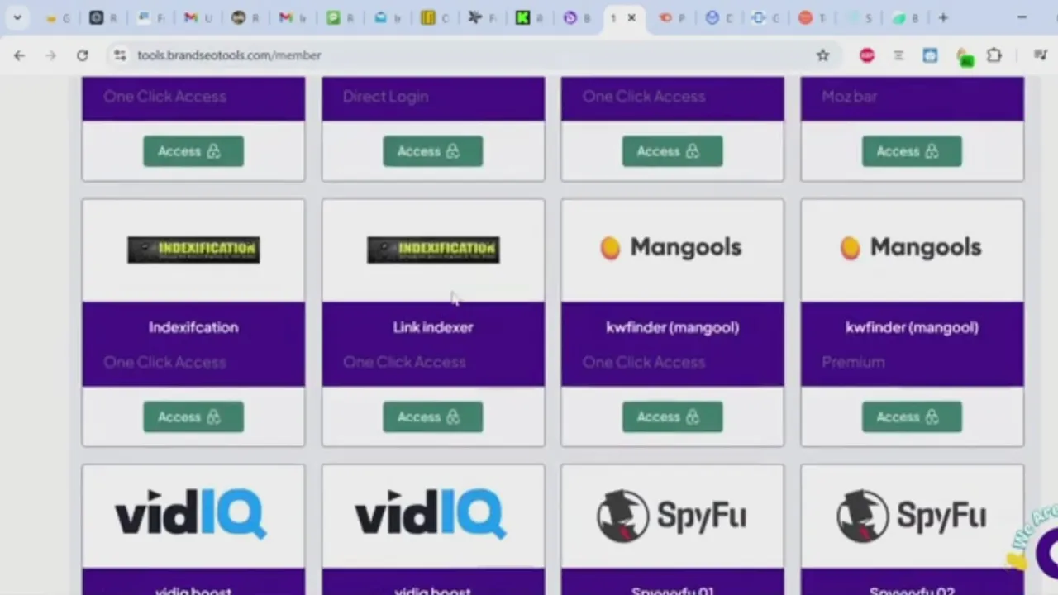
Task: Access kwfinder (mangool) Premium tool
Action: pos(912,416)
